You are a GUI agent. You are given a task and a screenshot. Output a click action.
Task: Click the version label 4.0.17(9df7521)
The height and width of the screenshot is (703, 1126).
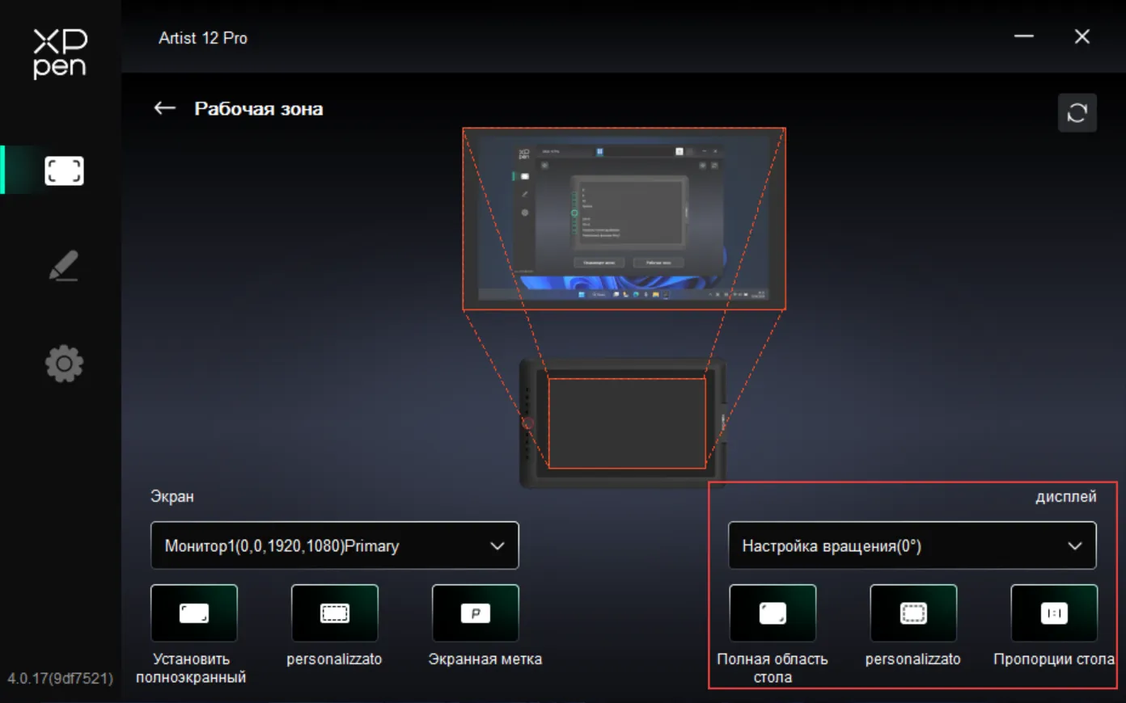click(61, 678)
